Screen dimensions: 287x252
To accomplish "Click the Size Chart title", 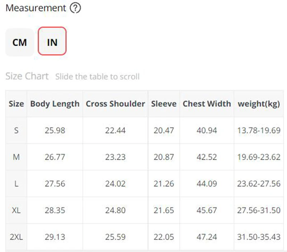I will (x=27, y=76).
